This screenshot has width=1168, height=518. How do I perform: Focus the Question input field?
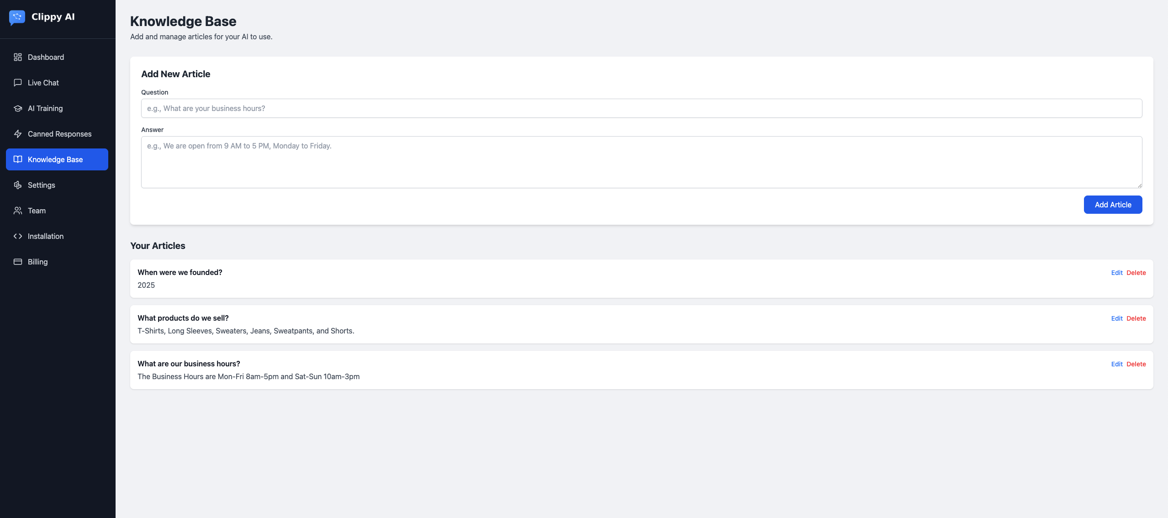pyautogui.click(x=641, y=108)
